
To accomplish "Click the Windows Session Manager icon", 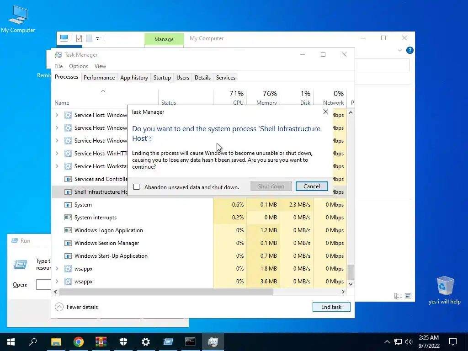I will 68,243.
